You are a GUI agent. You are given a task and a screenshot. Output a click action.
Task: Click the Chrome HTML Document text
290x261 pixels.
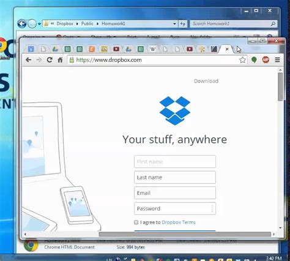69,247
